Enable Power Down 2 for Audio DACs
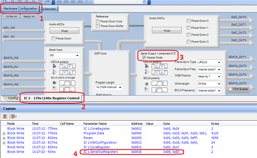The height and width of the screenshot is (158, 257). click(x=188, y=35)
